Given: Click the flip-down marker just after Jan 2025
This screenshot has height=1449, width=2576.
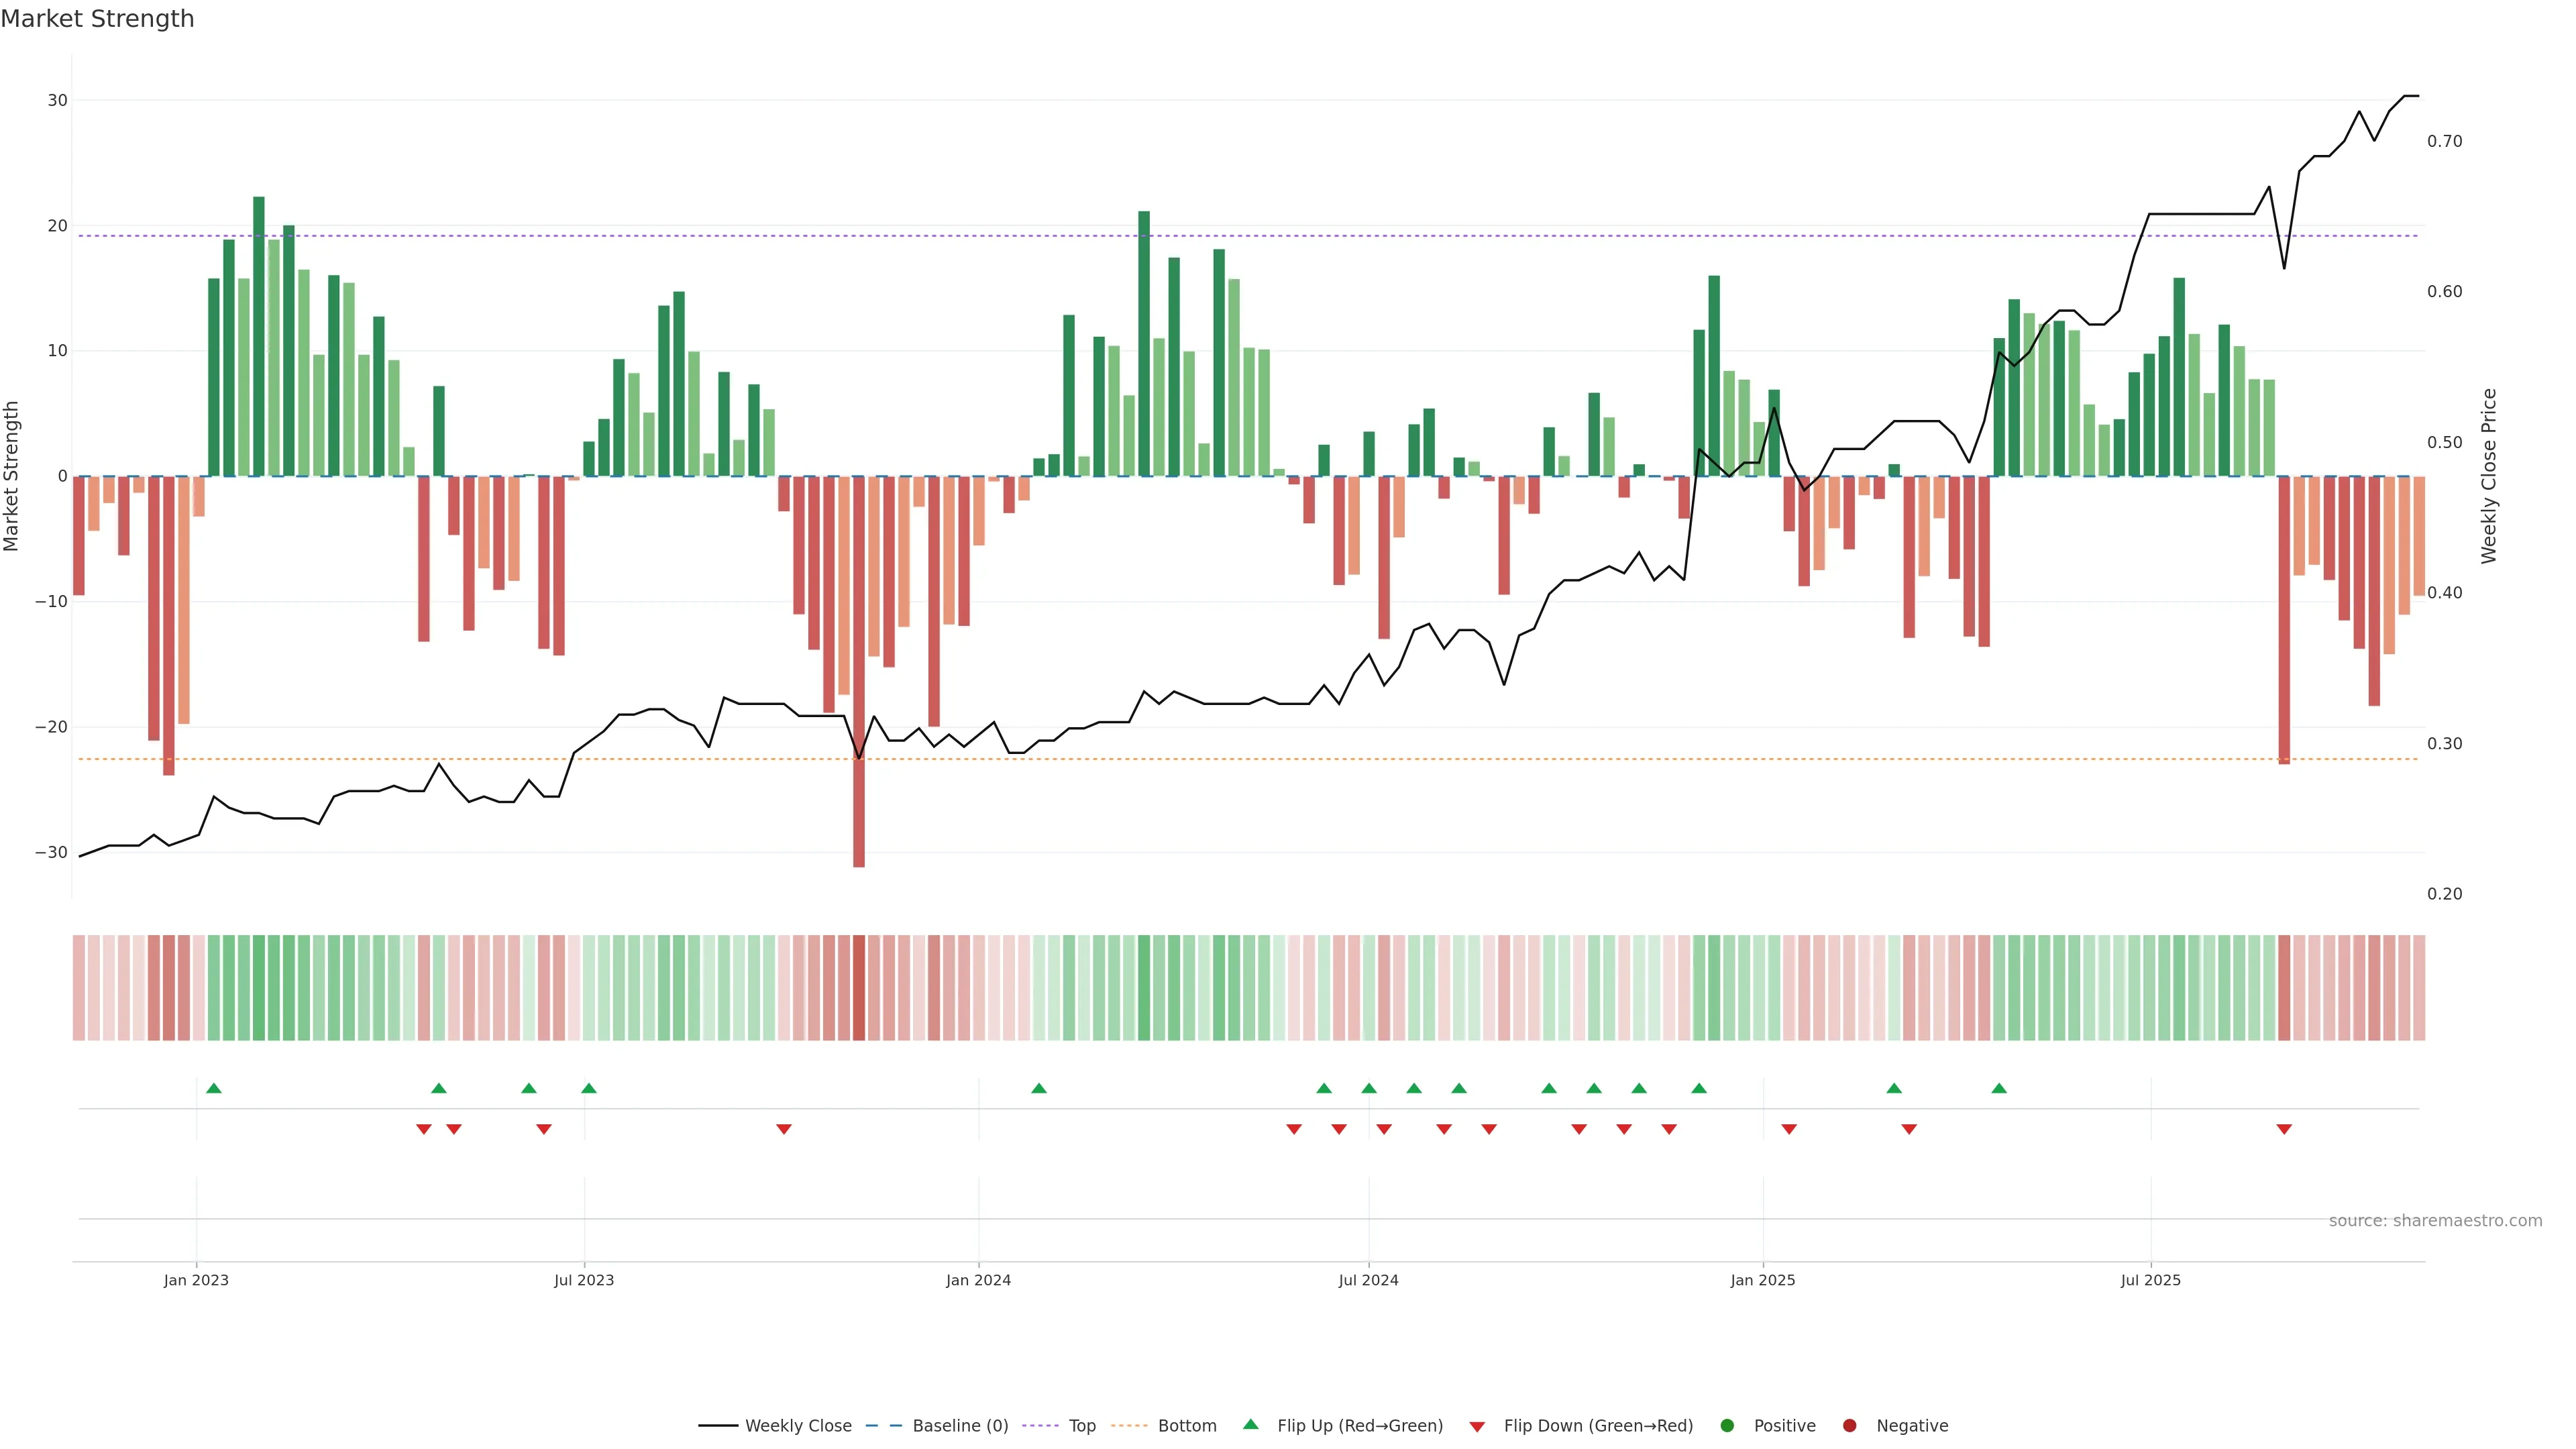Looking at the screenshot, I should tap(1789, 1129).
